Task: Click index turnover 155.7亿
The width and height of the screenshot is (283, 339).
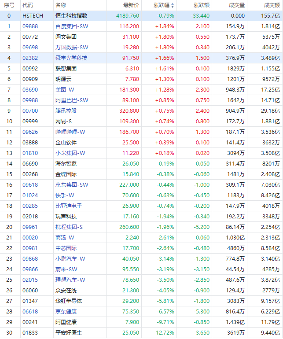Action: click(x=271, y=16)
